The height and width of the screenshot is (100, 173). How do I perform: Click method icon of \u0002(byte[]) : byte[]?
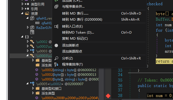[37, 74]
